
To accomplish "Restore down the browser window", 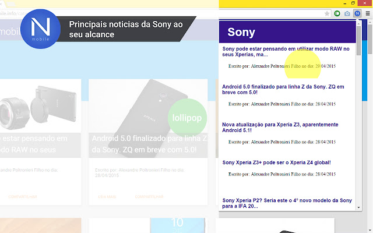I will (353, 3).
